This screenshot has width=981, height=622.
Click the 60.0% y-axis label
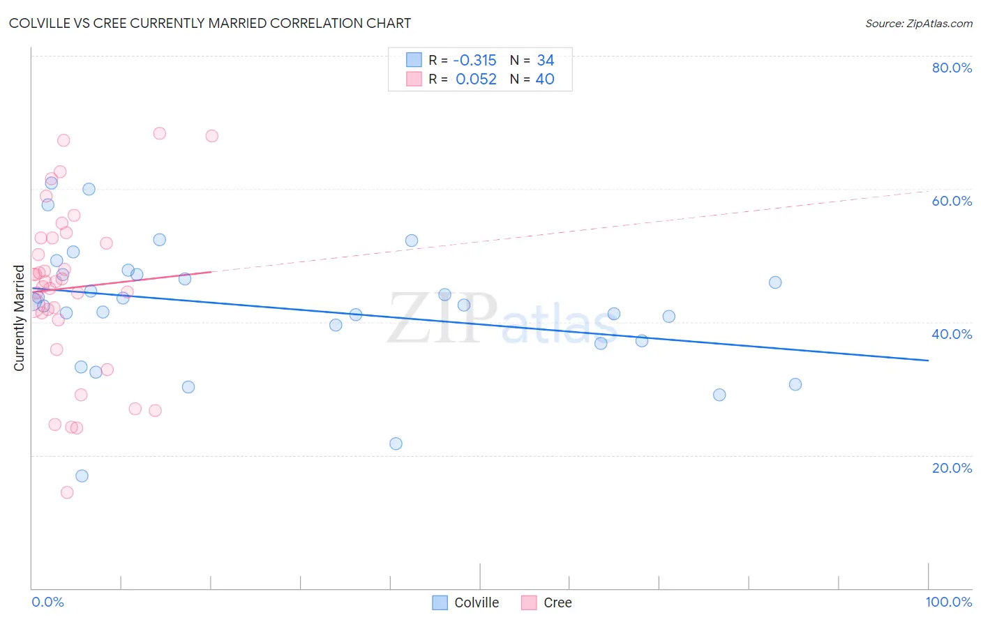tap(952, 201)
